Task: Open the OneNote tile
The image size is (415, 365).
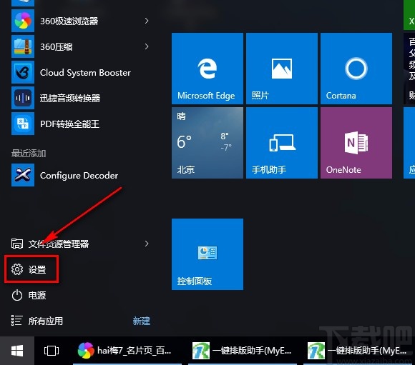Action: [356, 143]
